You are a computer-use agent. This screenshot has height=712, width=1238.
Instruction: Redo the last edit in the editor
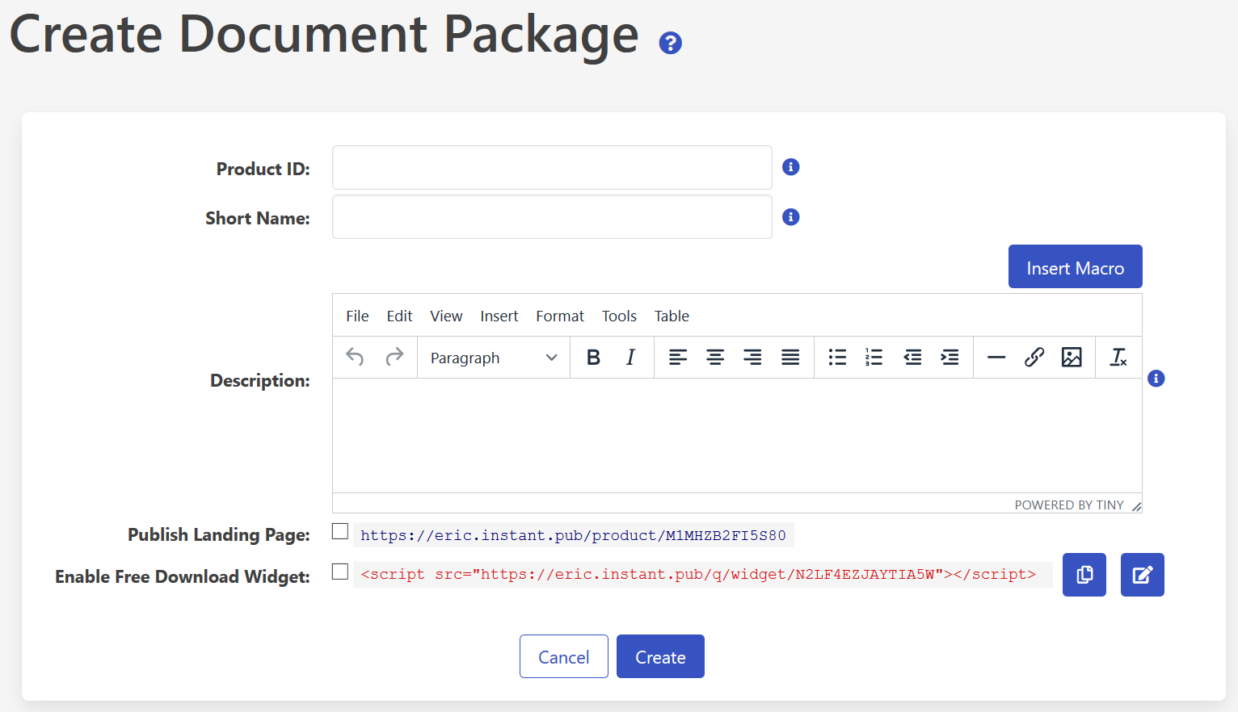click(x=394, y=357)
